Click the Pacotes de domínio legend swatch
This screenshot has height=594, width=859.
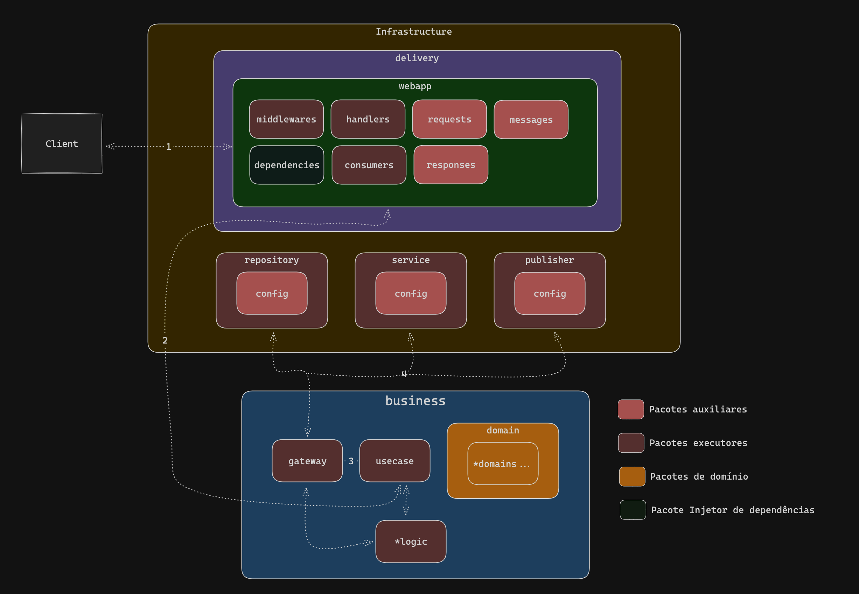(632, 476)
